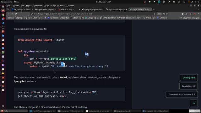Image resolution: width=201 pixels, height=113 pixels.
Task: Open the Language: en selector
Action: tap(188, 86)
